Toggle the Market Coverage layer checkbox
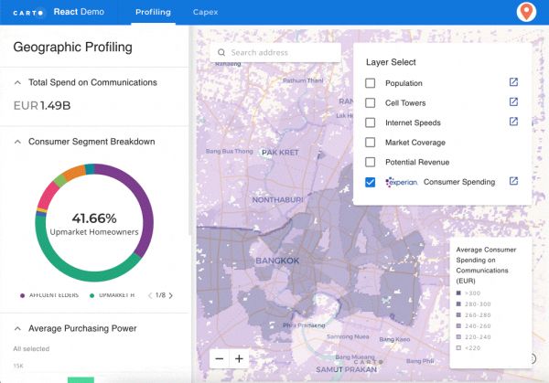This screenshot has width=549, height=383. pos(370,143)
